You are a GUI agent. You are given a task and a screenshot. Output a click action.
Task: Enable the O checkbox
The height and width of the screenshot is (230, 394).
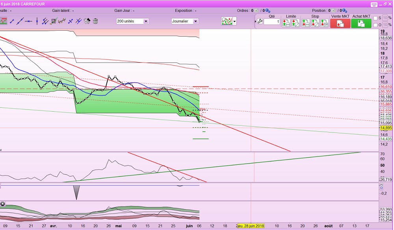375,25
